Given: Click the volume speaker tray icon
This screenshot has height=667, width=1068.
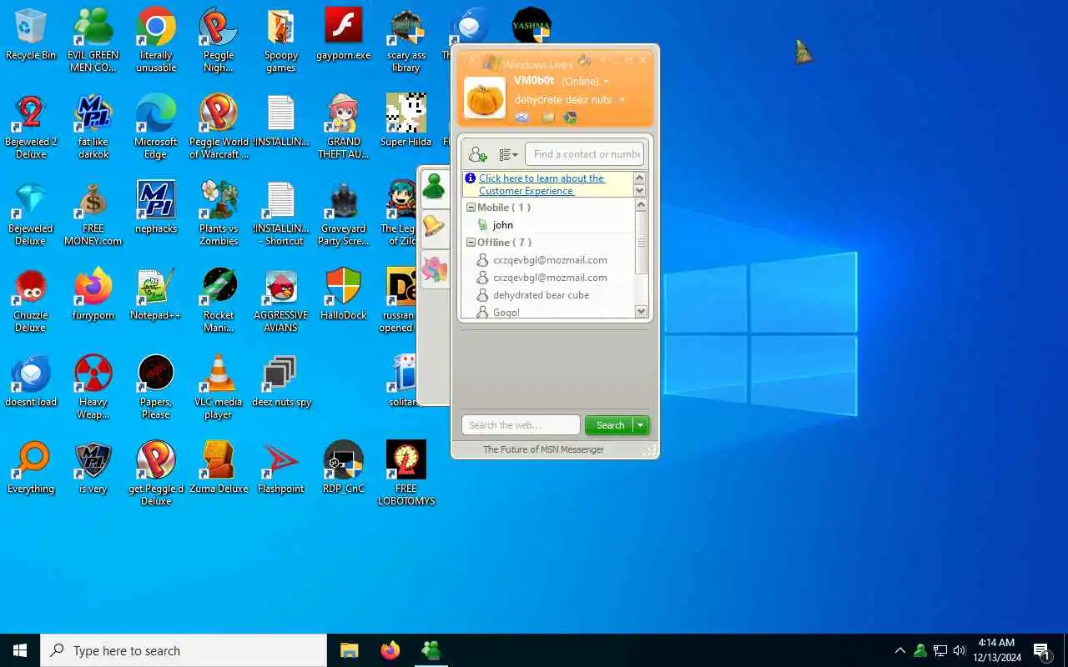Looking at the screenshot, I should (x=960, y=650).
